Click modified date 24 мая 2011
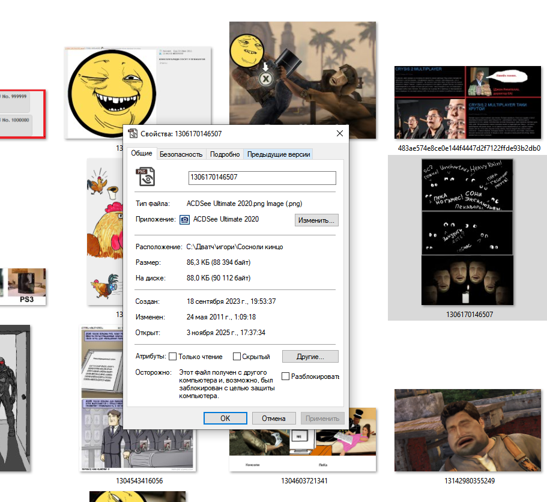The image size is (547, 502). [221, 317]
